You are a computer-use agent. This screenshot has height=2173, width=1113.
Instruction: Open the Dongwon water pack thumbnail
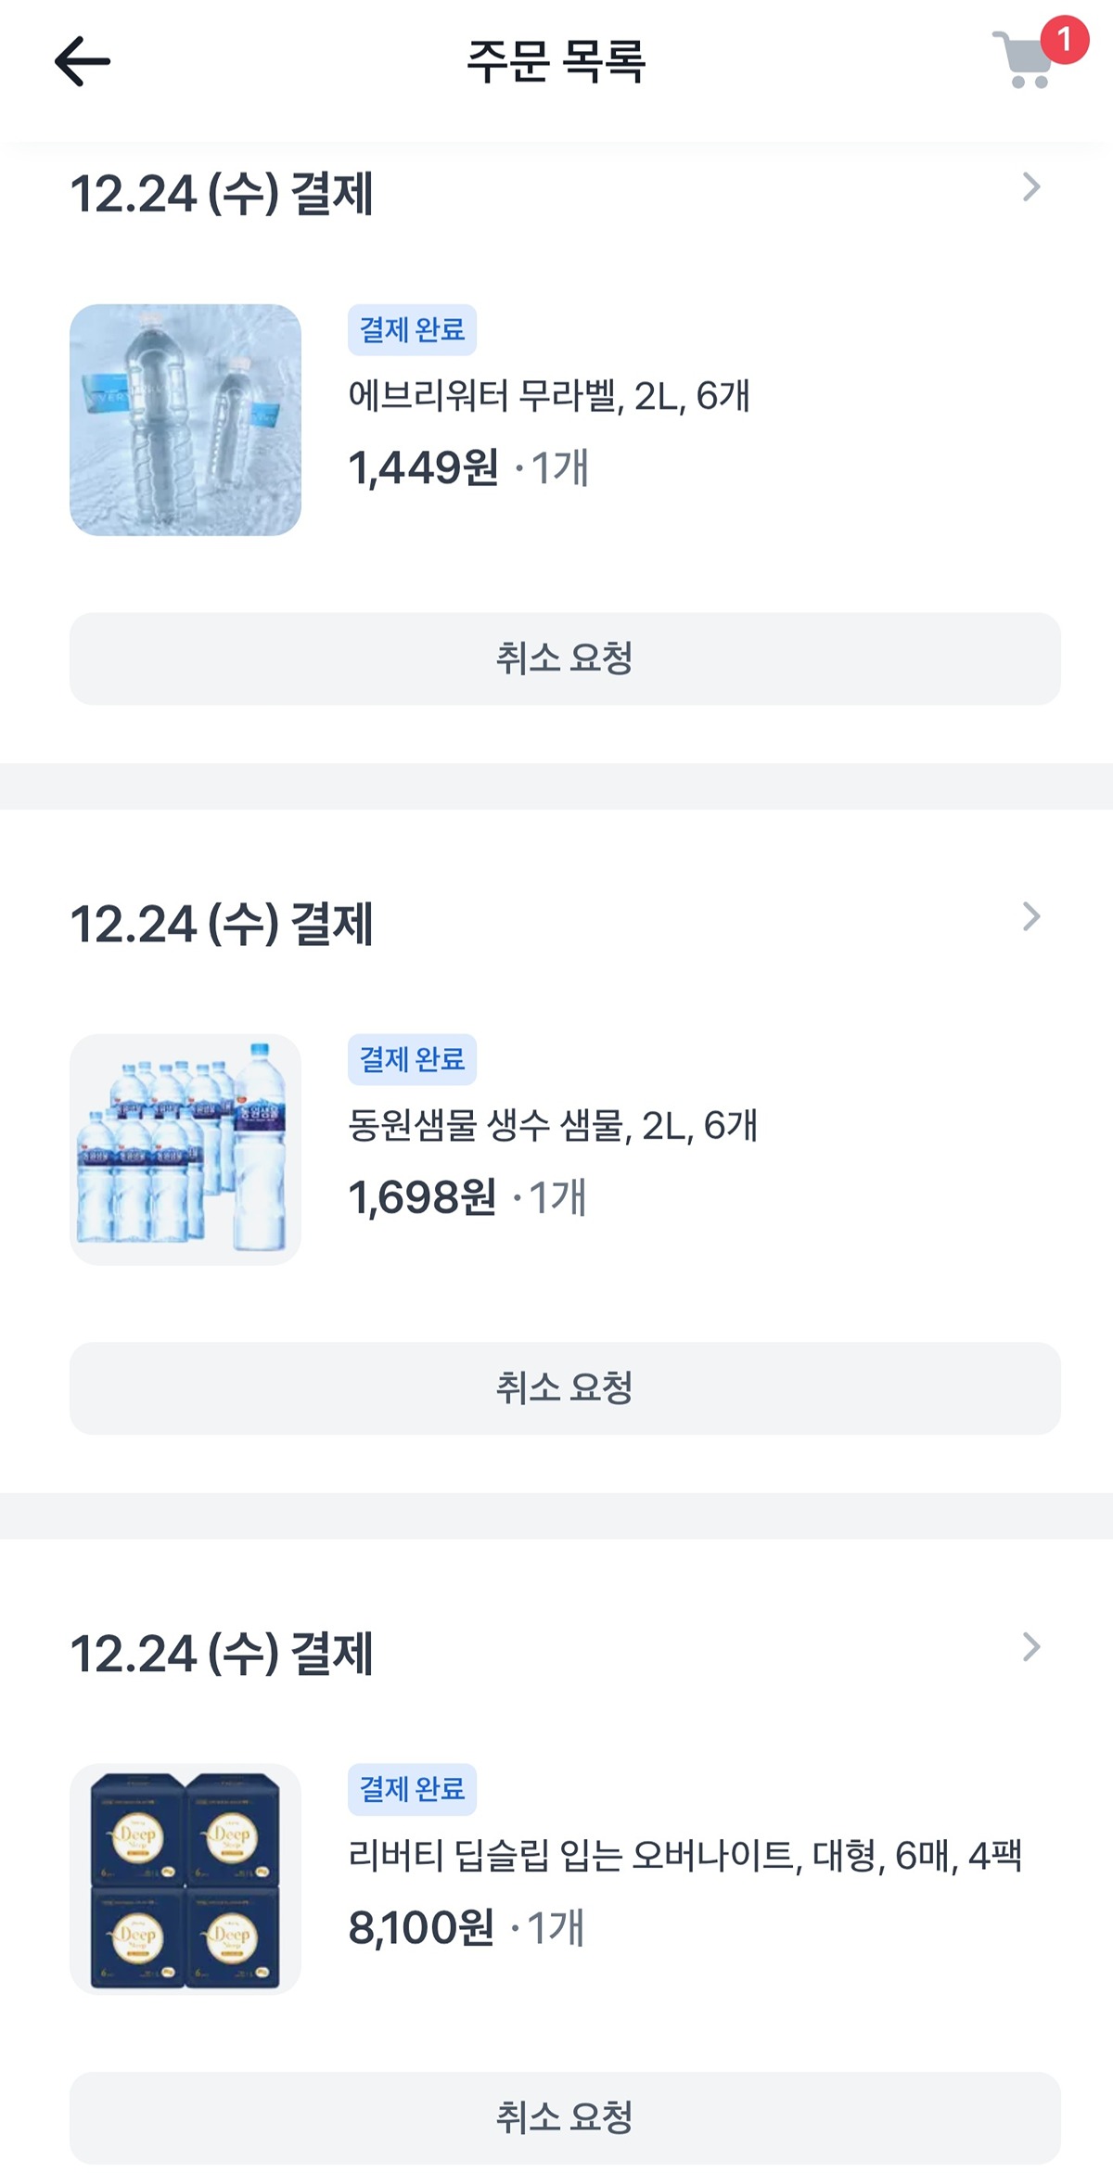coord(185,1150)
